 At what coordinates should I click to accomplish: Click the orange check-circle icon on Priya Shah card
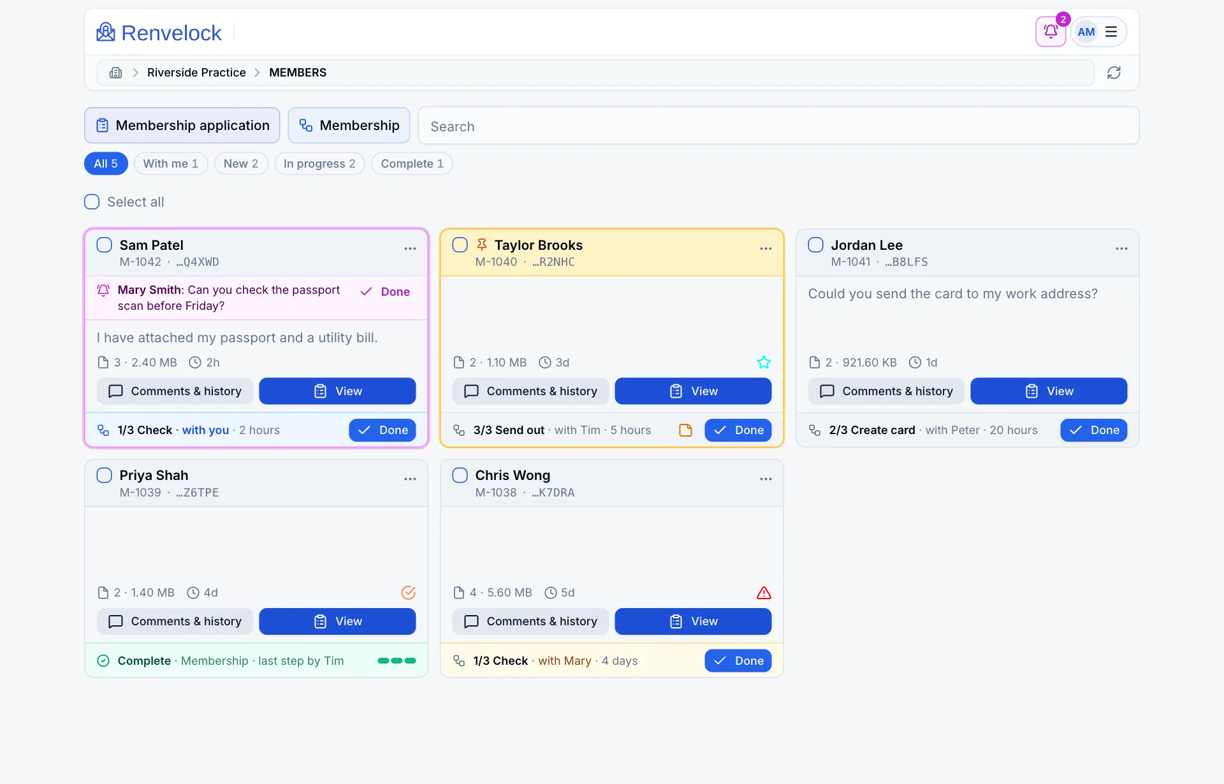point(409,593)
